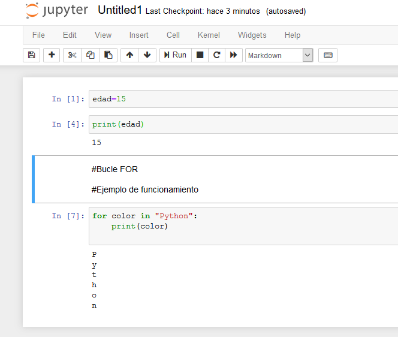Image resolution: width=398 pixels, height=337 pixels.
Task: Open the Widgets menu
Action: click(252, 35)
